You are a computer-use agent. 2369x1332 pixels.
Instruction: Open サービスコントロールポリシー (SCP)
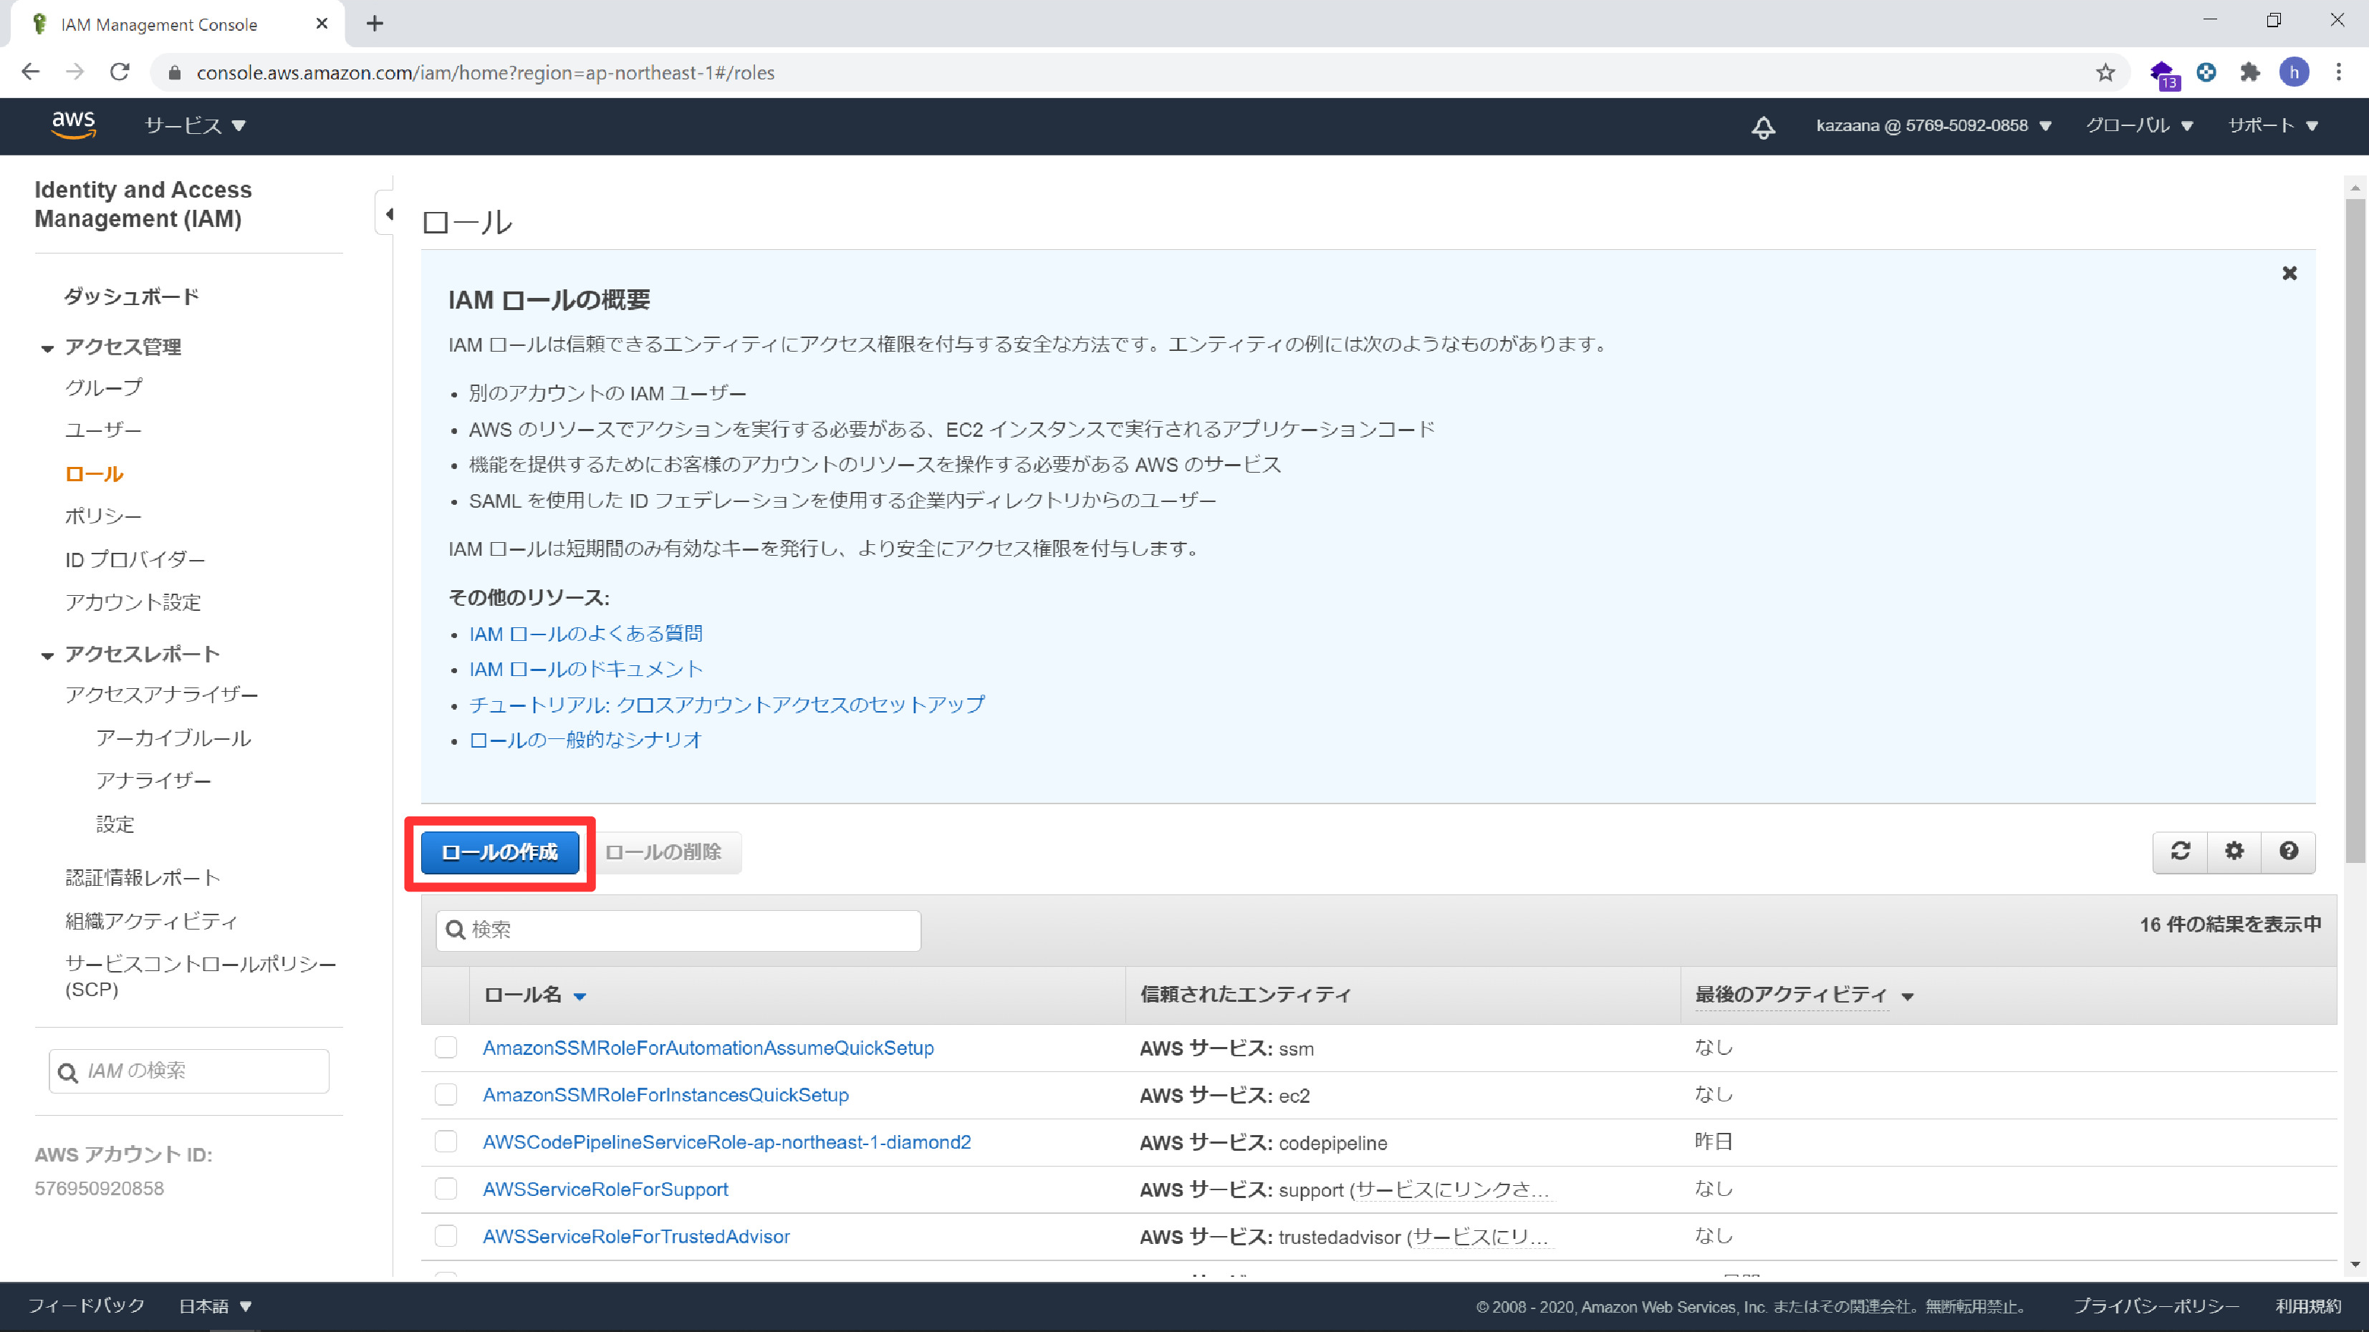point(201,976)
